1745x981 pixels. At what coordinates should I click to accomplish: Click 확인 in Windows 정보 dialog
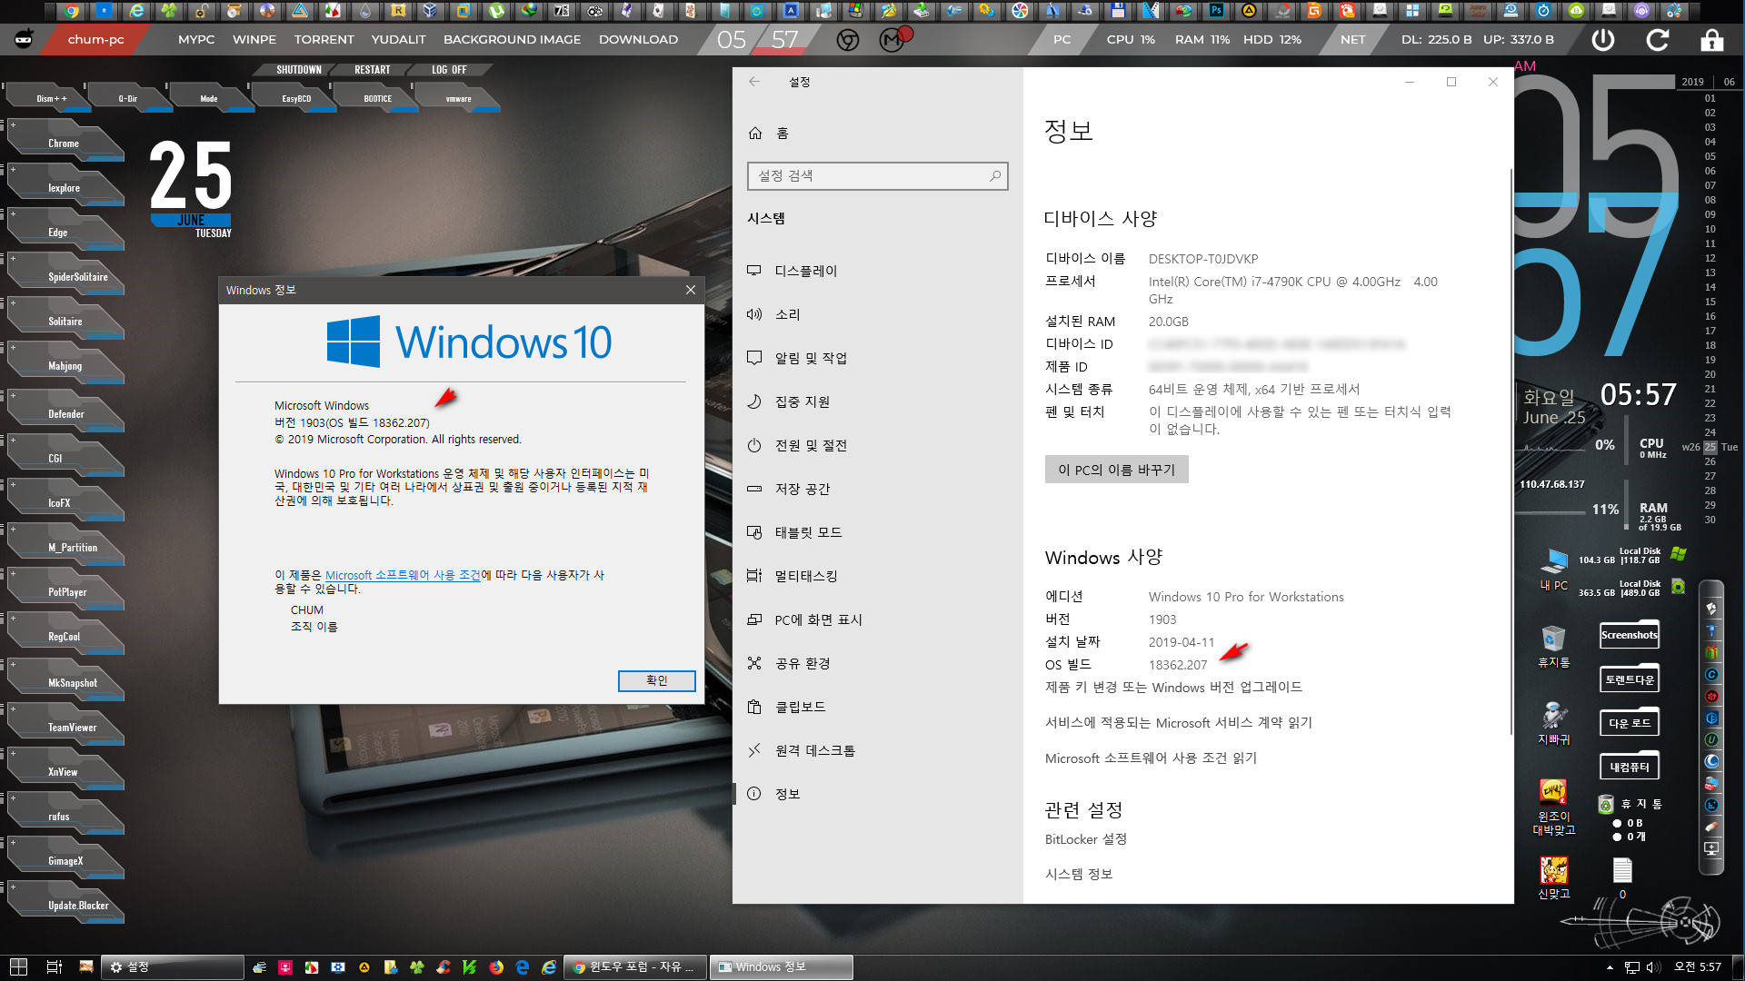[x=656, y=680]
